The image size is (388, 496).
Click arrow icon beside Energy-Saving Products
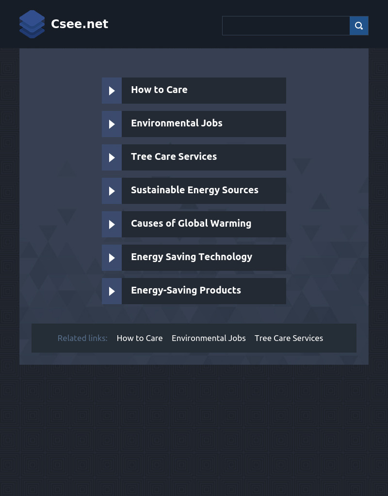click(x=112, y=291)
